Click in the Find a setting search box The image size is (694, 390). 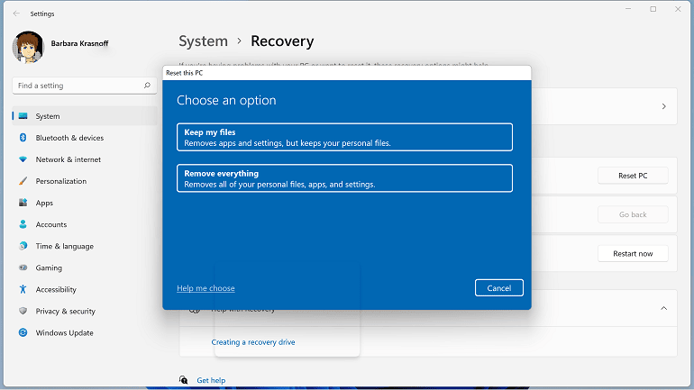85,86
